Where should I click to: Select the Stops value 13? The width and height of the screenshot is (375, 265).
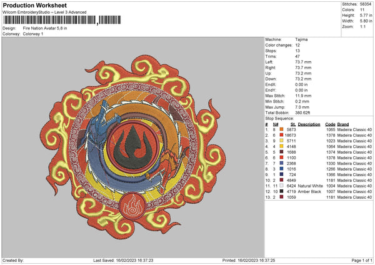click(x=297, y=51)
